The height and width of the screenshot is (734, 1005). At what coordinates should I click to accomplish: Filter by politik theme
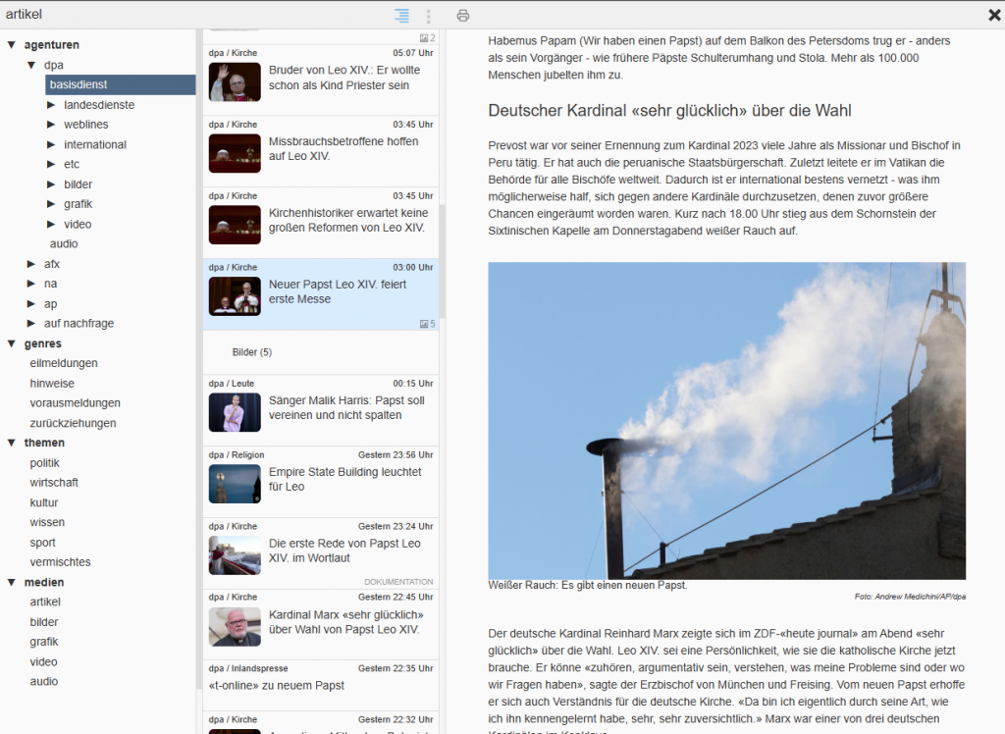click(x=44, y=463)
